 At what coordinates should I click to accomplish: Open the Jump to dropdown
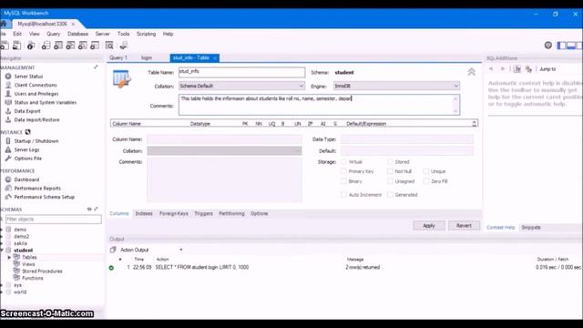coord(548,69)
